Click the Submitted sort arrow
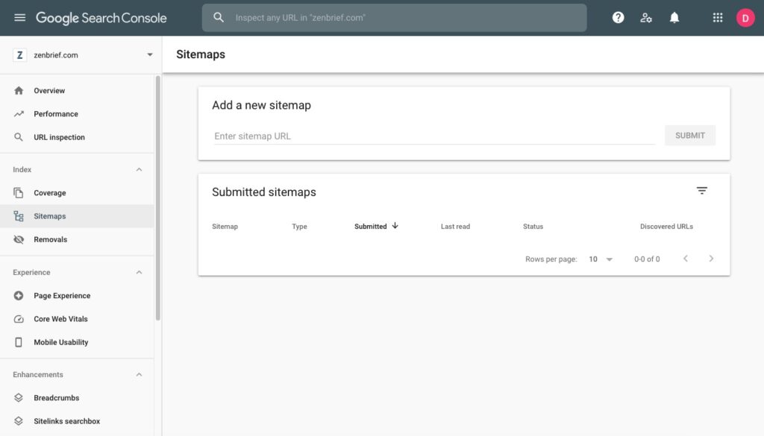The image size is (764, 436). pos(395,226)
